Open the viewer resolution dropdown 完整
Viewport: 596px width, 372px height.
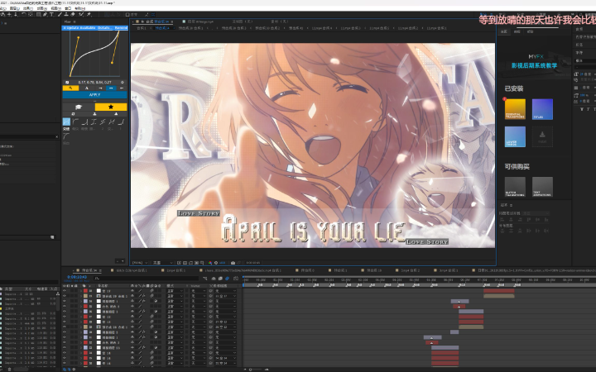[x=162, y=263]
